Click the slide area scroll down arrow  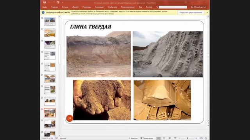click(x=208, y=121)
